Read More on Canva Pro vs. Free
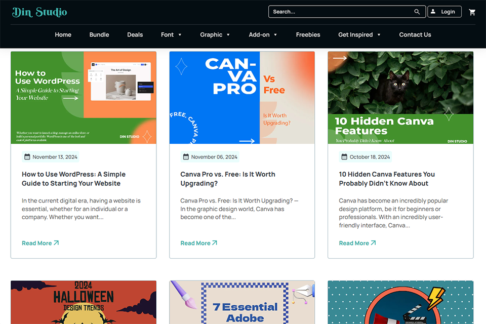486x324 pixels. tap(198, 243)
